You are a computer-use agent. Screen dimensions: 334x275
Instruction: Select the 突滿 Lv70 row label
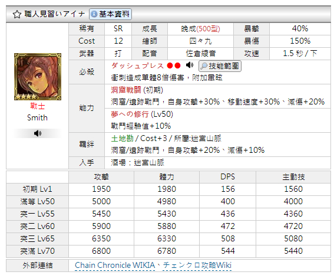[x=38, y=251]
